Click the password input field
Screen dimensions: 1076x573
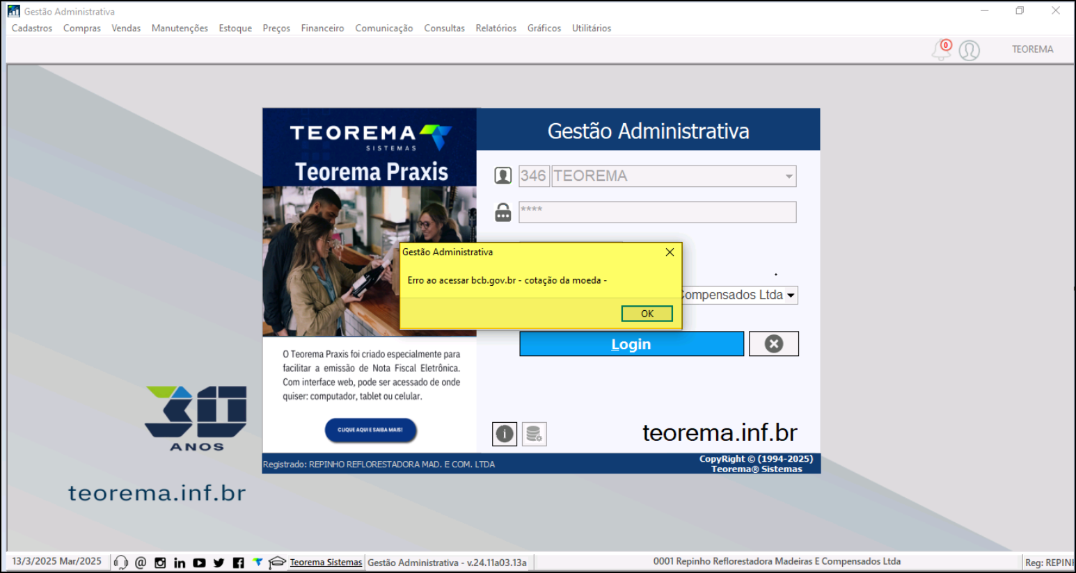point(657,212)
